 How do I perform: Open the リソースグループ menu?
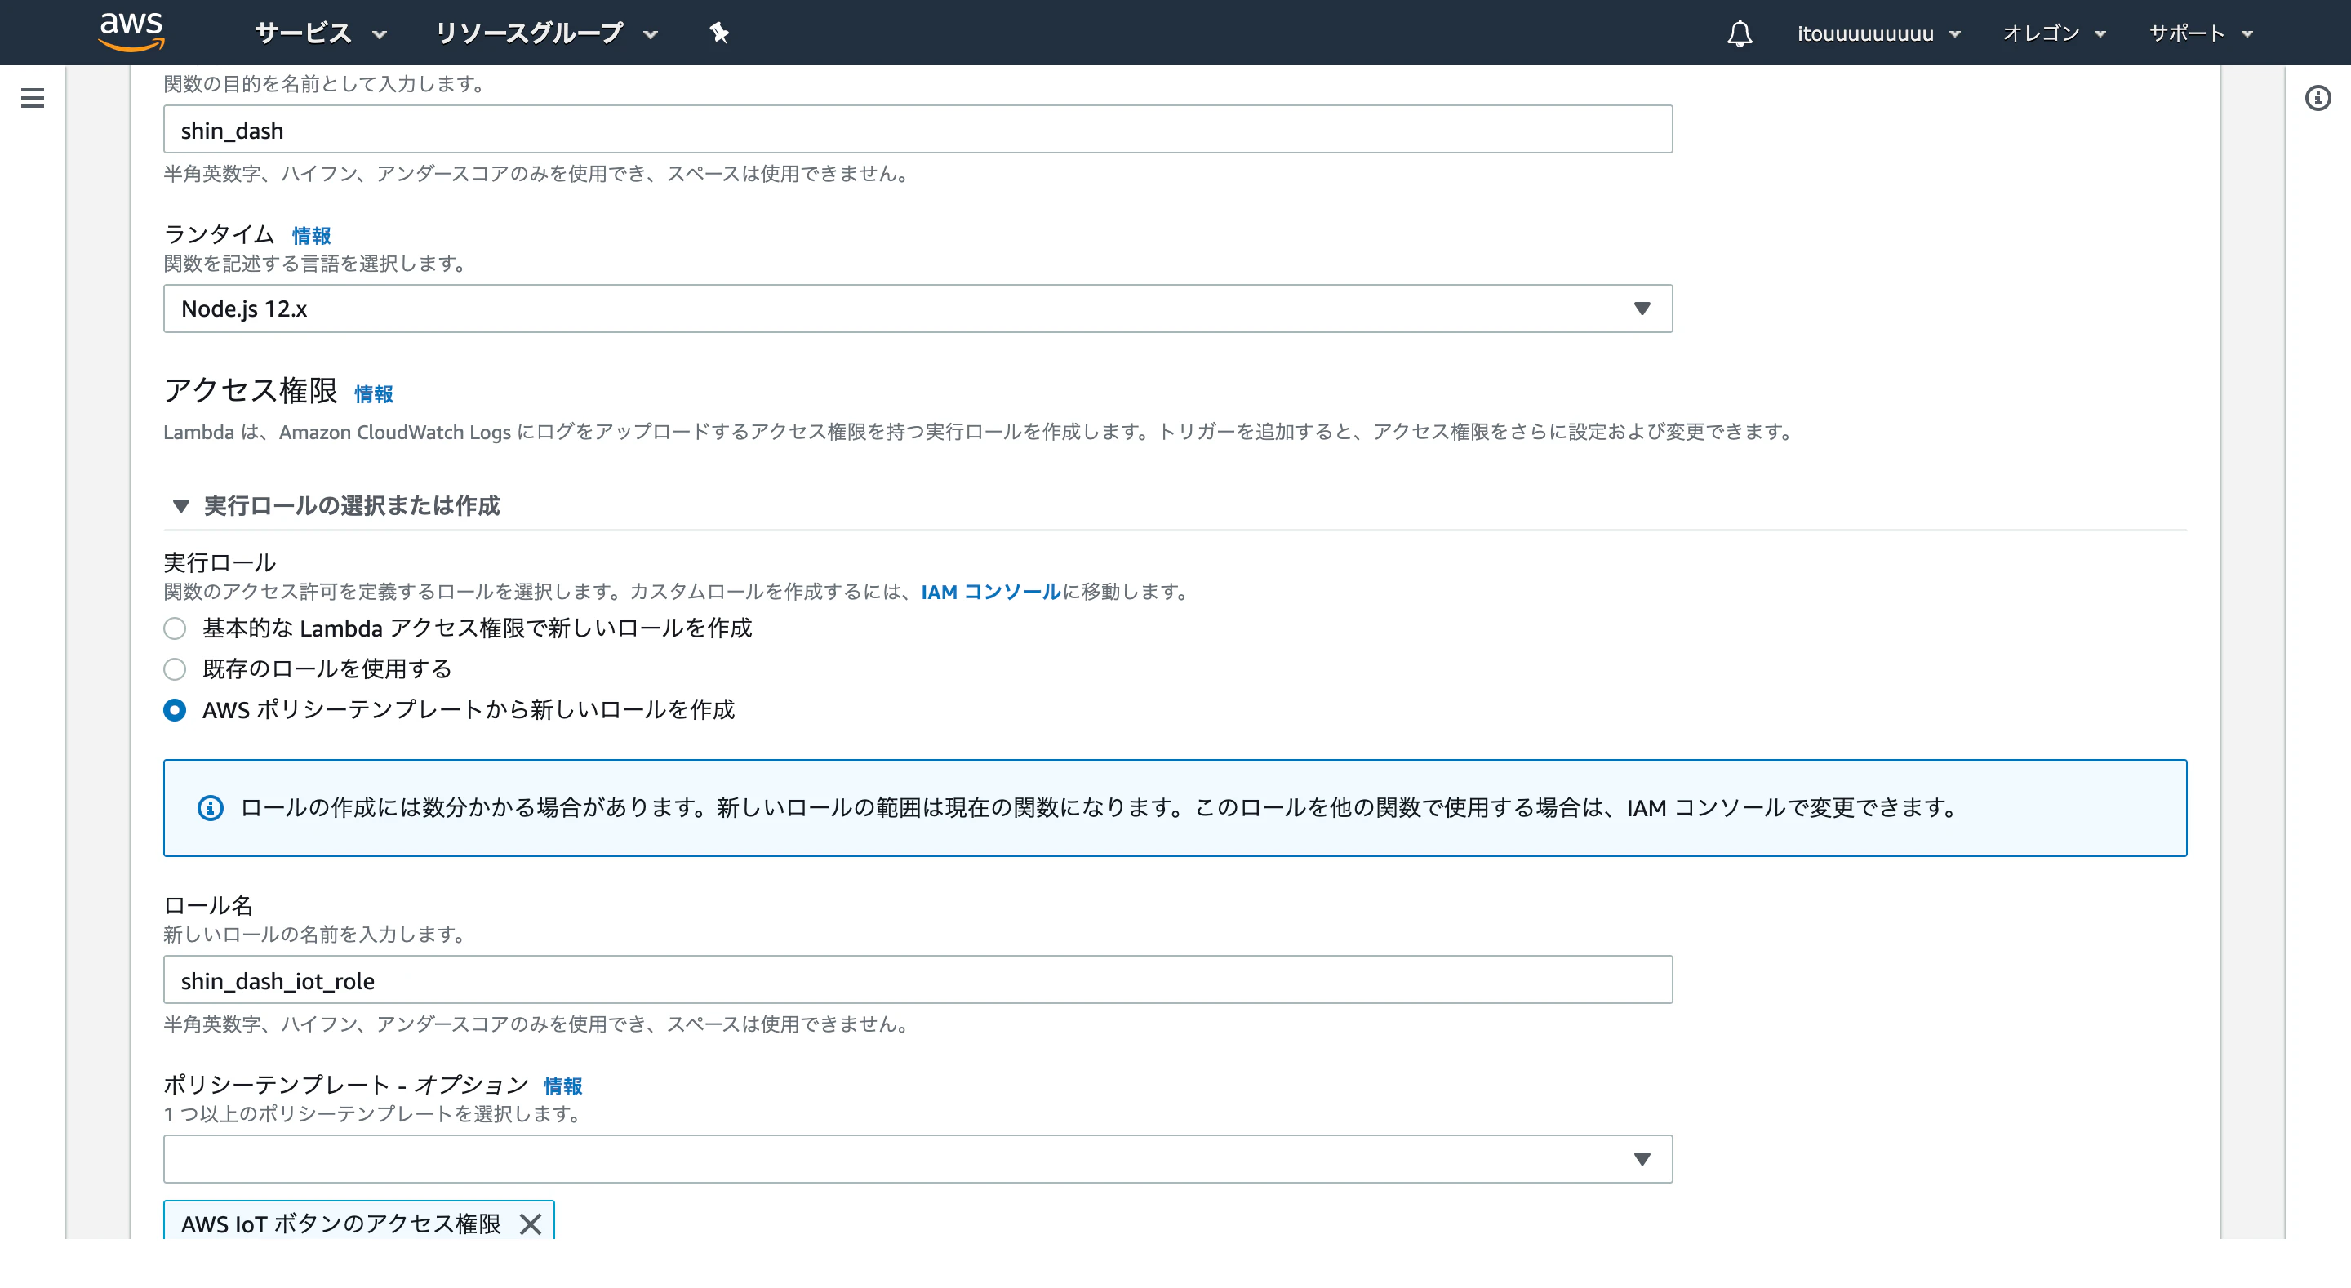[546, 33]
